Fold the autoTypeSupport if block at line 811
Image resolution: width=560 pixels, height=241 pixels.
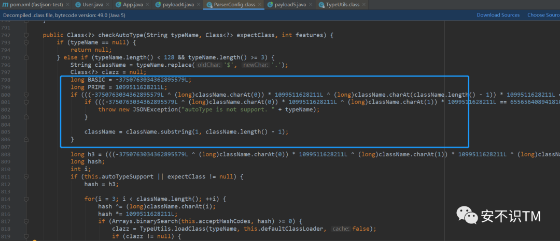[x=26, y=176]
